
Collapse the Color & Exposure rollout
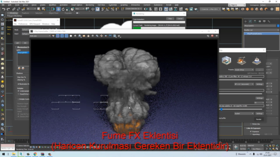253,128
